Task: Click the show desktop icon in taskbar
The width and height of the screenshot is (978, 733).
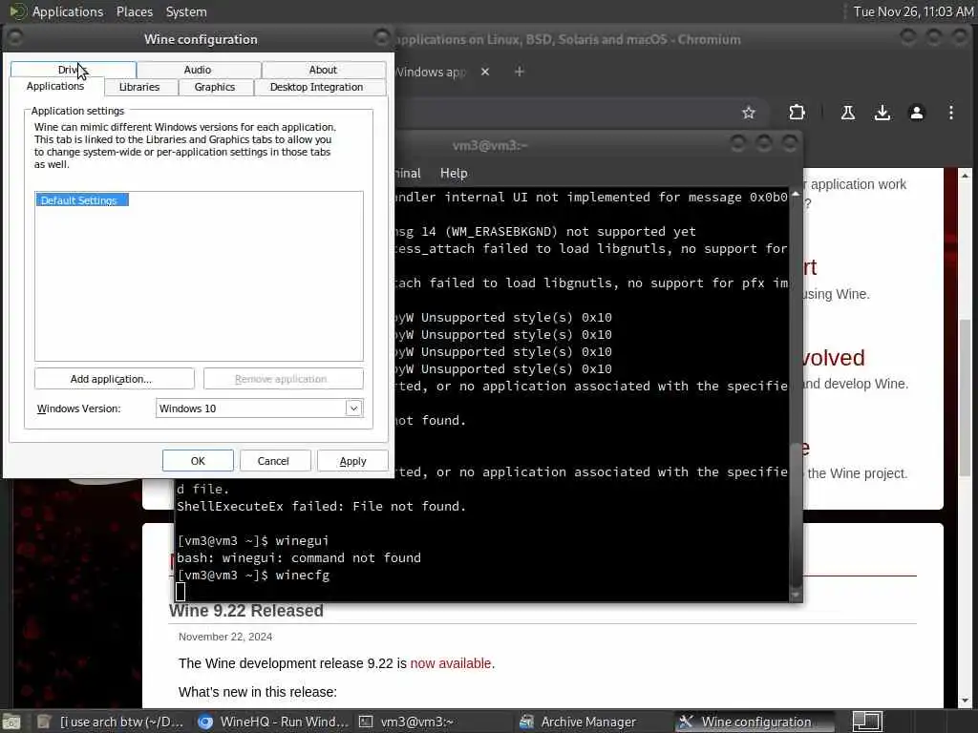Action: (11, 723)
